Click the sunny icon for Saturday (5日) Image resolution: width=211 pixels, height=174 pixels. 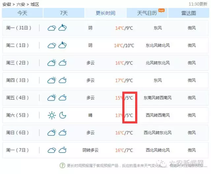coord(52,115)
